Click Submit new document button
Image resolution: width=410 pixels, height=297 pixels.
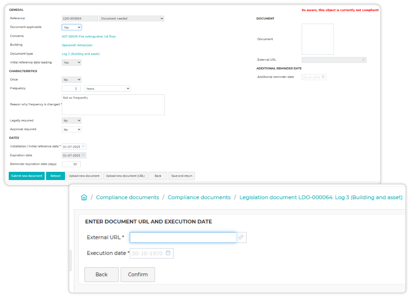click(27, 176)
